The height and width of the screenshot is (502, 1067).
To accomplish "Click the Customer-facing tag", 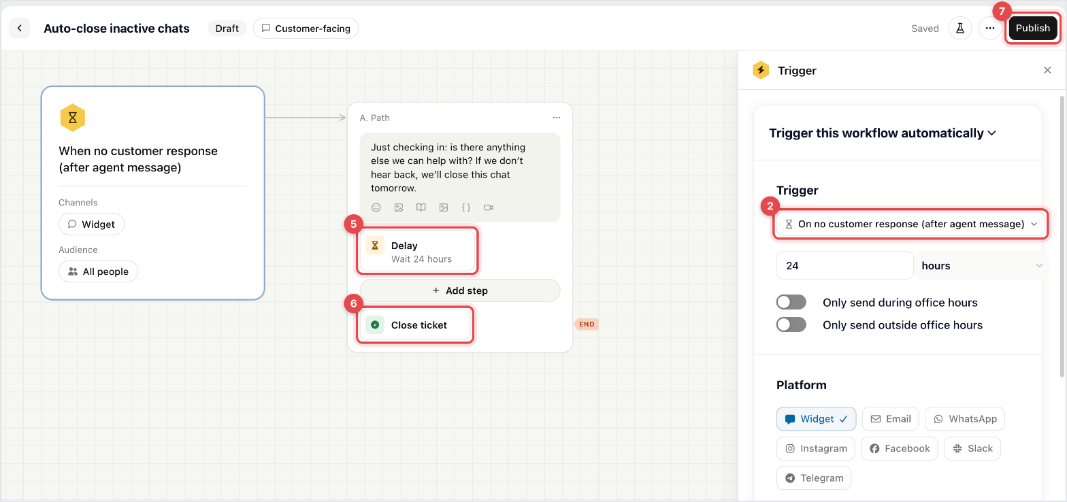I will [306, 29].
